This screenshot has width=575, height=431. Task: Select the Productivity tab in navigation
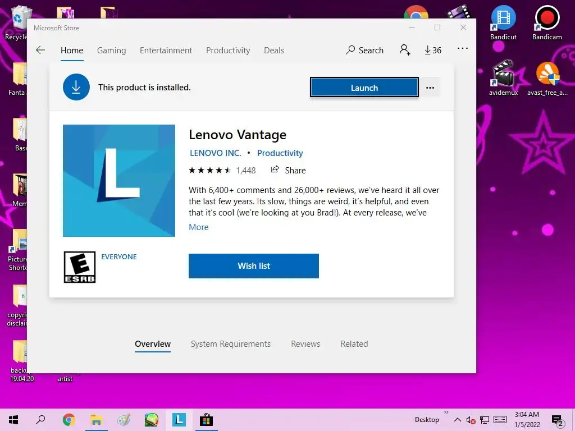click(228, 50)
